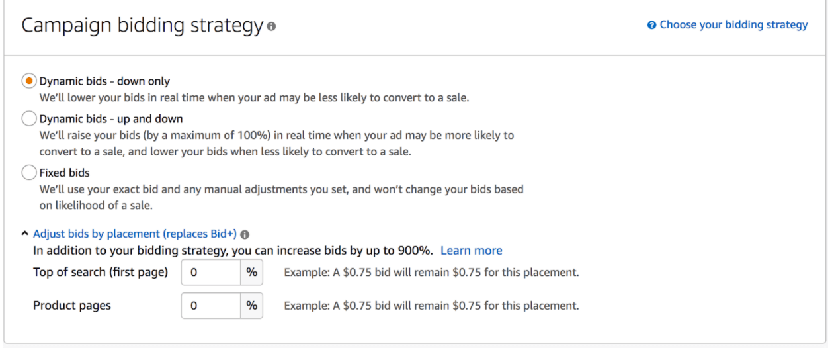Click the Dynamic bids - up and down label
Viewport: 832px width, 352px height.
click(x=111, y=119)
